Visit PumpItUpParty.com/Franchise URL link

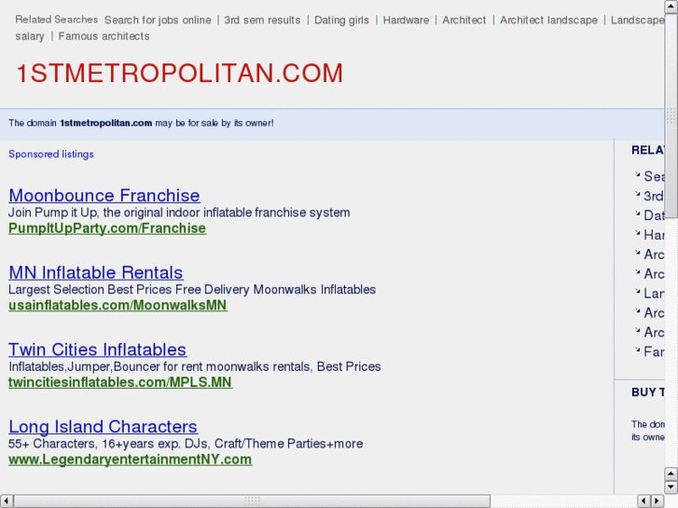pyautogui.click(x=107, y=227)
